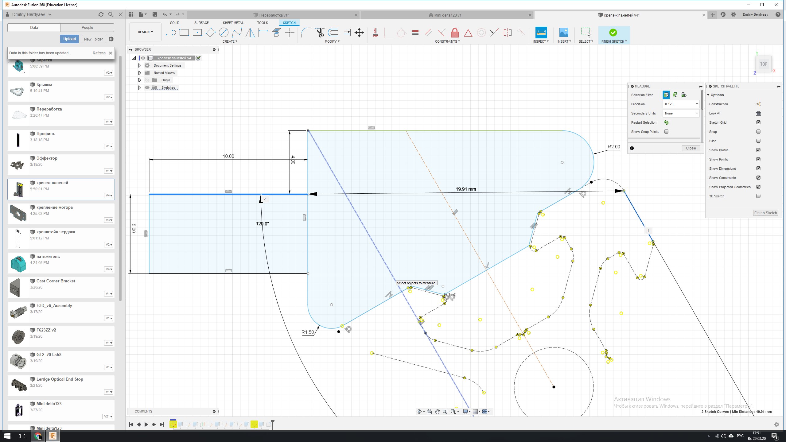
Task: Select the Trim scissors tool
Action: (320, 33)
